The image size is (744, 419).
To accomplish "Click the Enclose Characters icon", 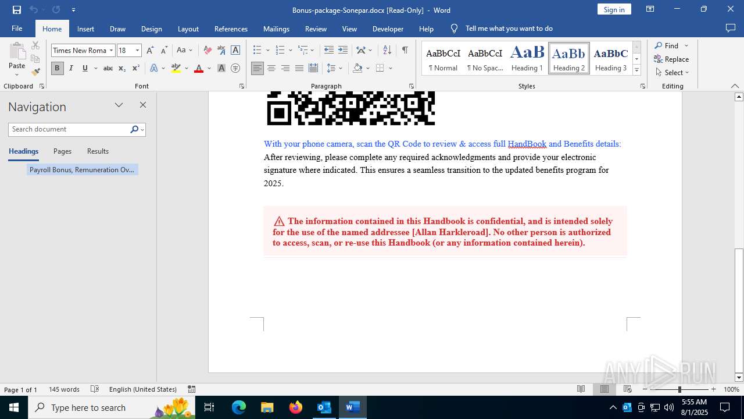I will pyautogui.click(x=235, y=68).
